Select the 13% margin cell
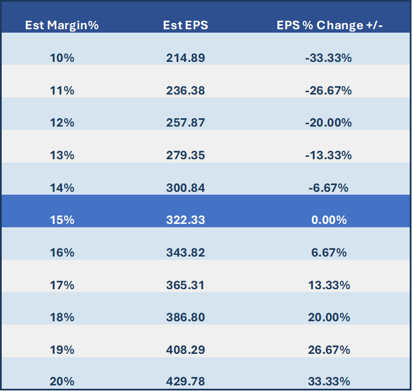Viewport: 412px width, 391px height. 61,155
